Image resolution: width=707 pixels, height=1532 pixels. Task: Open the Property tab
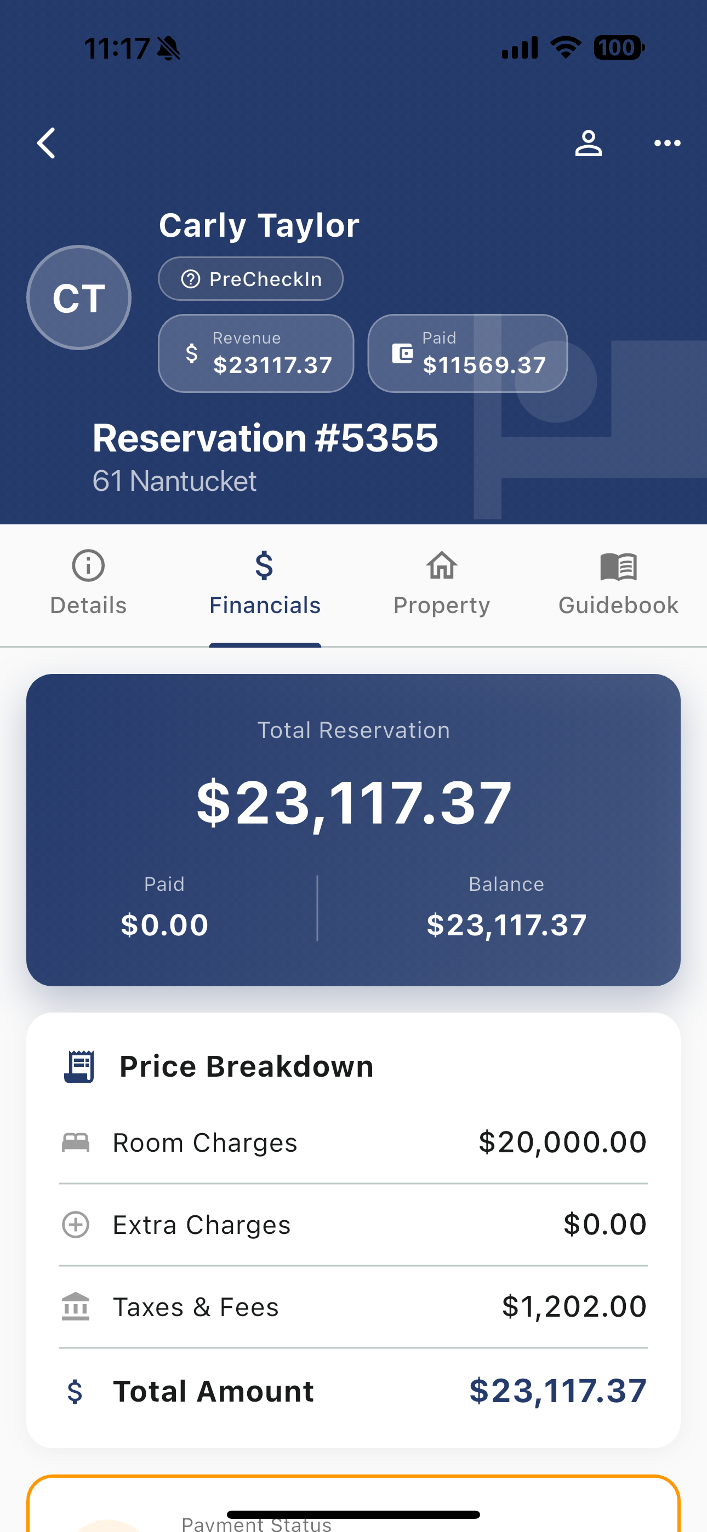442,584
